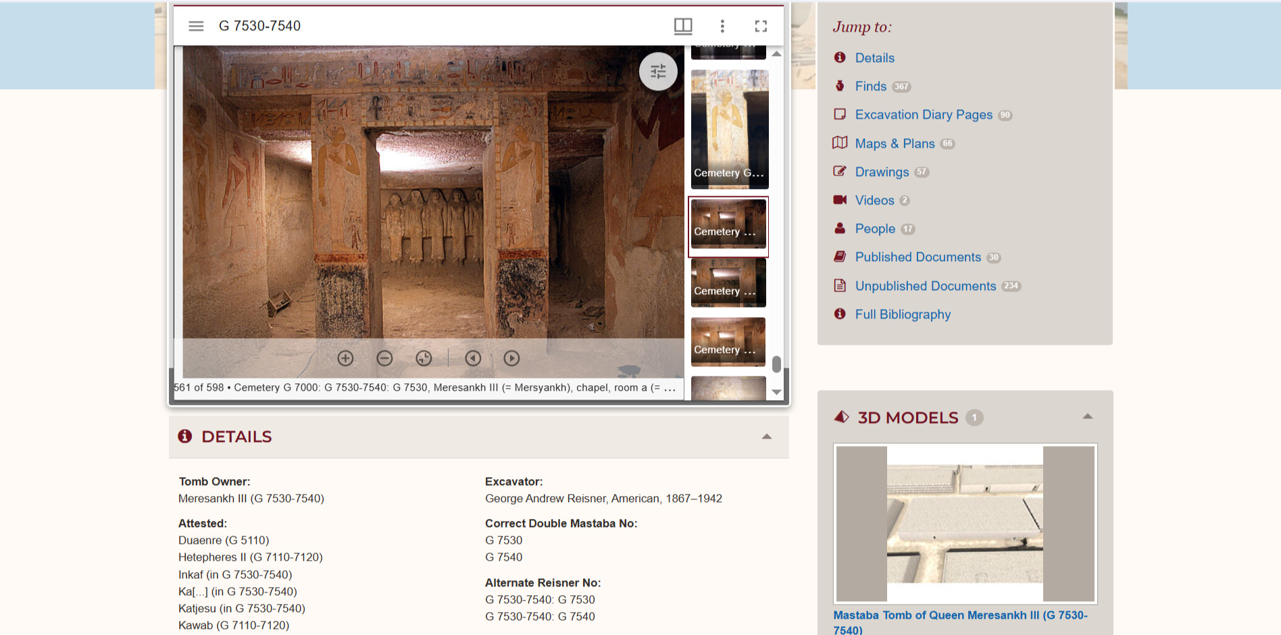Click 'G 7540' under Correct Double Mastaba No
Screen dimensions: 1281x635
click(504, 557)
